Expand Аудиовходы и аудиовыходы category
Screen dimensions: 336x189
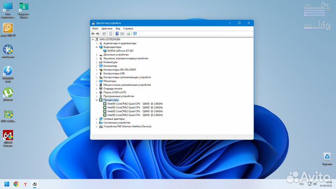tap(97, 43)
